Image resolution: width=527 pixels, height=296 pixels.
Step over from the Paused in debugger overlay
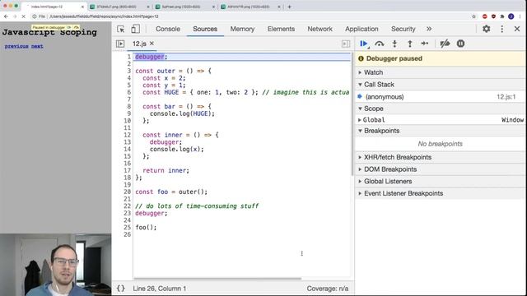point(76,27)
